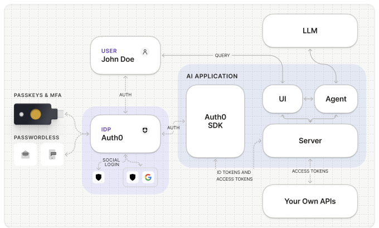The image size is (379, 228).
Task: Click the ID TOKENS AND ACCESS TOKENS label
Action: click(x=235, y=176)
